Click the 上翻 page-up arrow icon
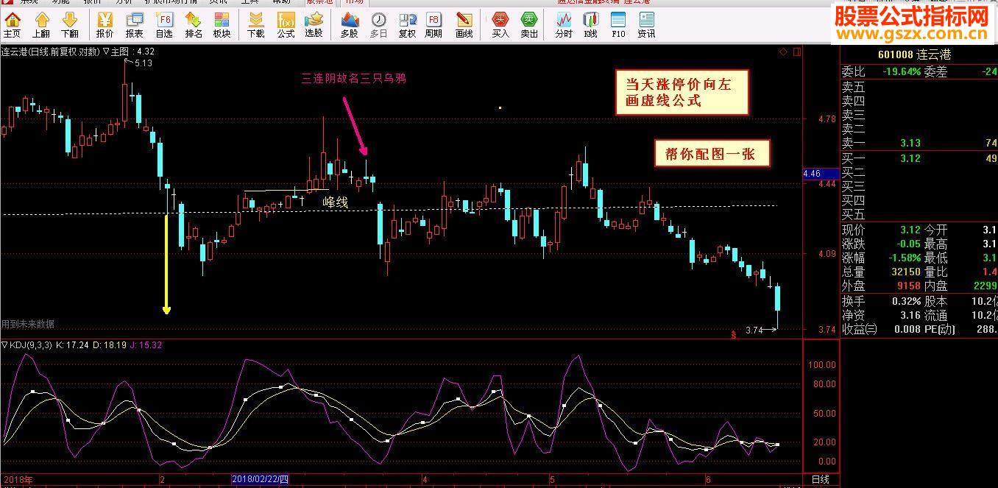This screenshot has width=998, height=488. [41, 24]
